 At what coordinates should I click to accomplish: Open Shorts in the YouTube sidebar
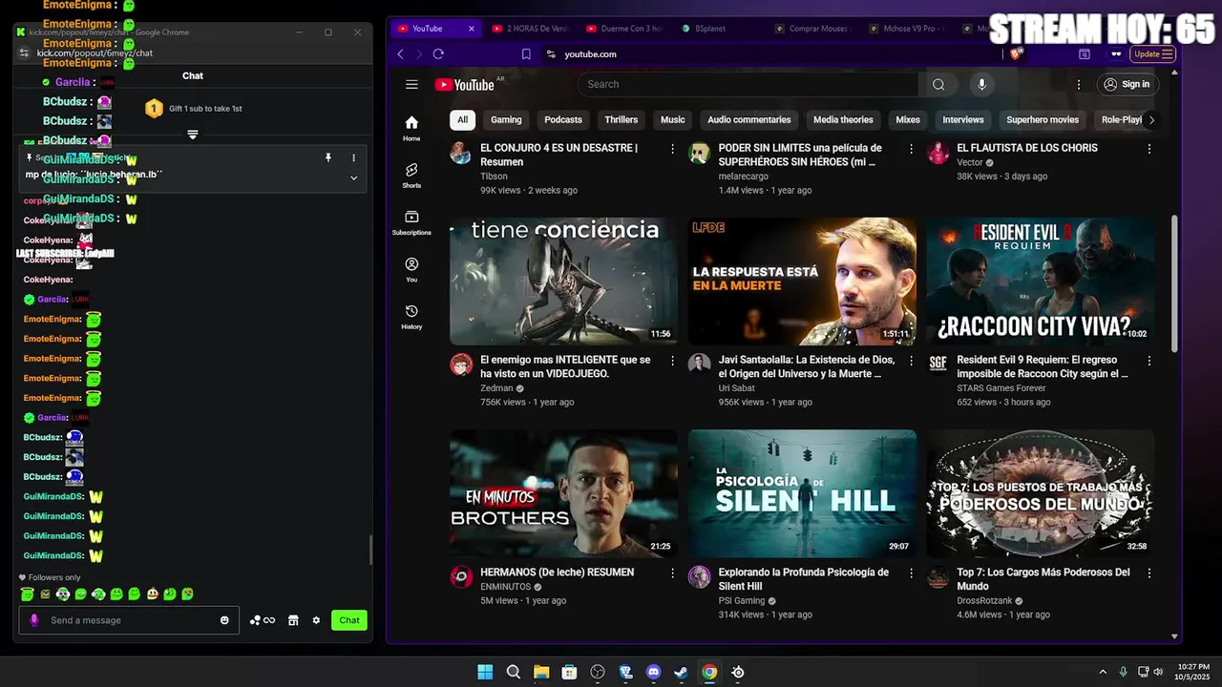[411, 175]
